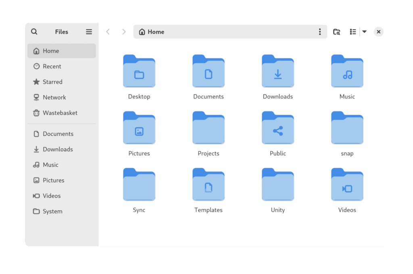Select the Sync folder icon
413x274 pixels.
point(139,184)
